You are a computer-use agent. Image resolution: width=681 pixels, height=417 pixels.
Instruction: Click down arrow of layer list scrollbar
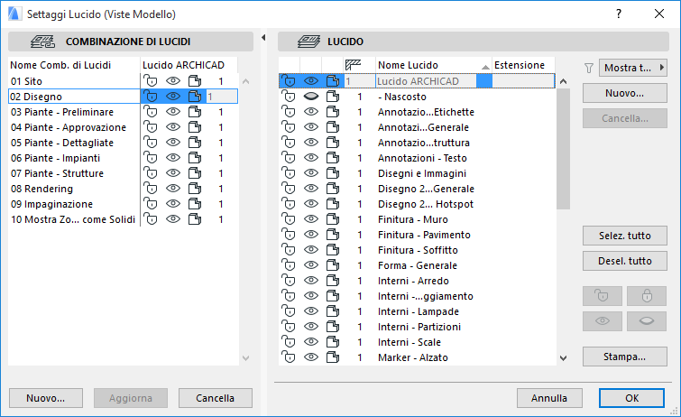pyautogui.click(x=564, y=358)
